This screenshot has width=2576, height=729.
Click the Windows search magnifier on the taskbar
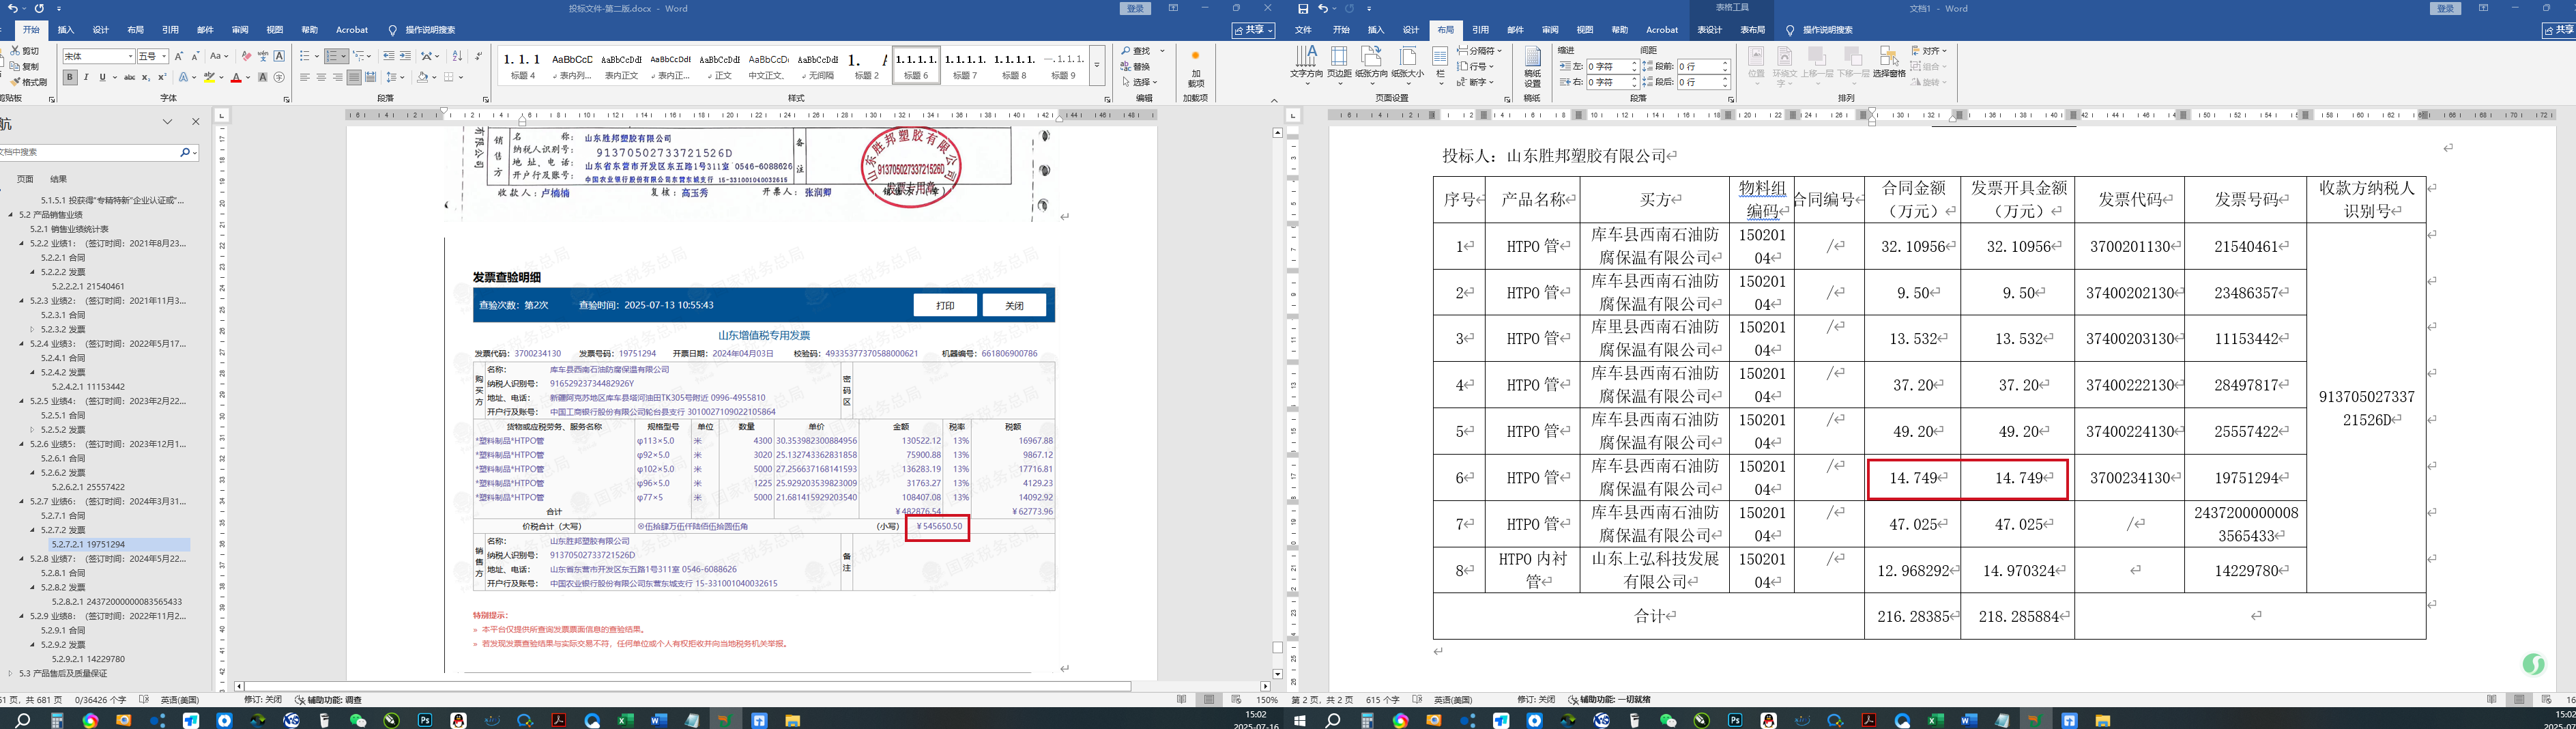tap(23, 720)
